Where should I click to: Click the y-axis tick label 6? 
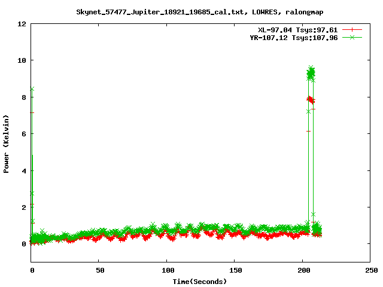pos(24,134)
